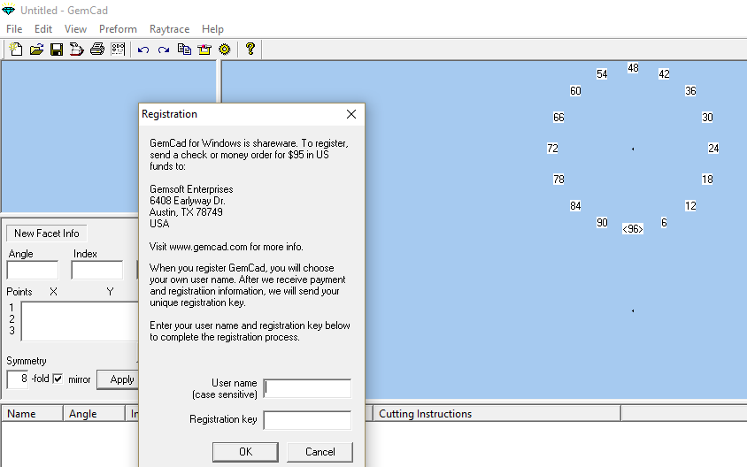This screenshot has width=747, height=467.
Task: Click index gear label <96>
Action: click(x=633, y=229)
